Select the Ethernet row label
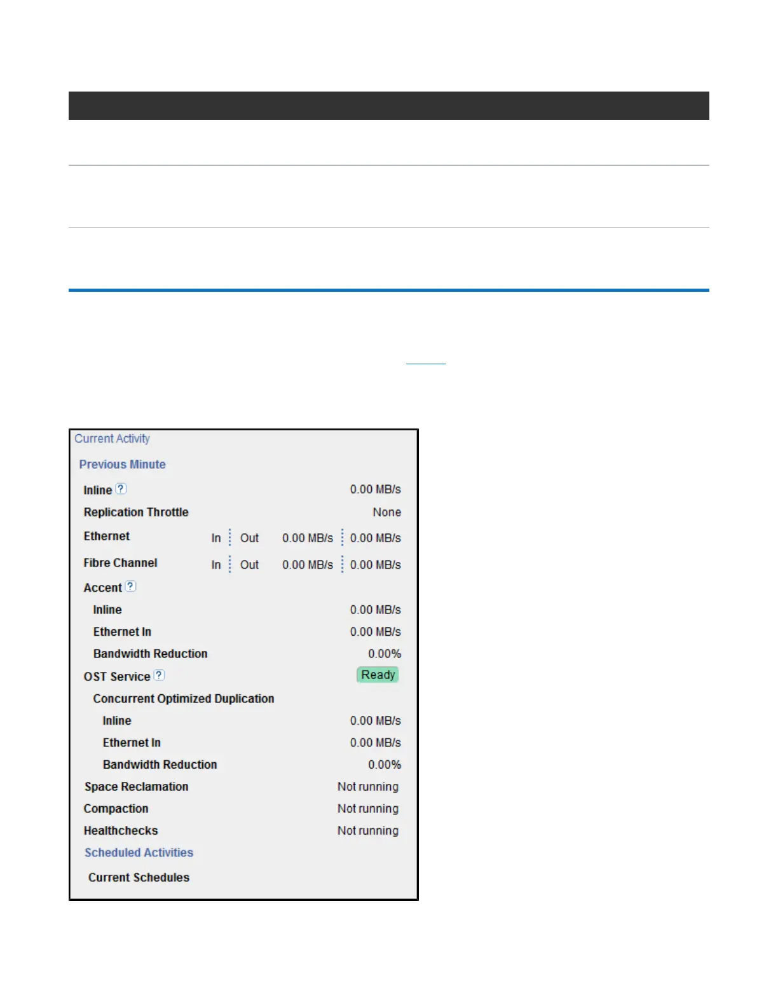 click(106, 536)
